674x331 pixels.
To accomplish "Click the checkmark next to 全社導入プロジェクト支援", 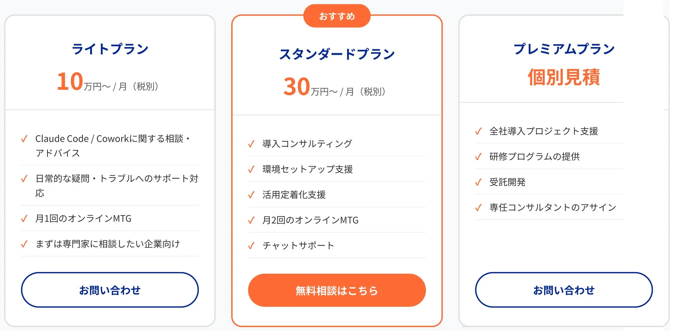I will pos(479,132).
